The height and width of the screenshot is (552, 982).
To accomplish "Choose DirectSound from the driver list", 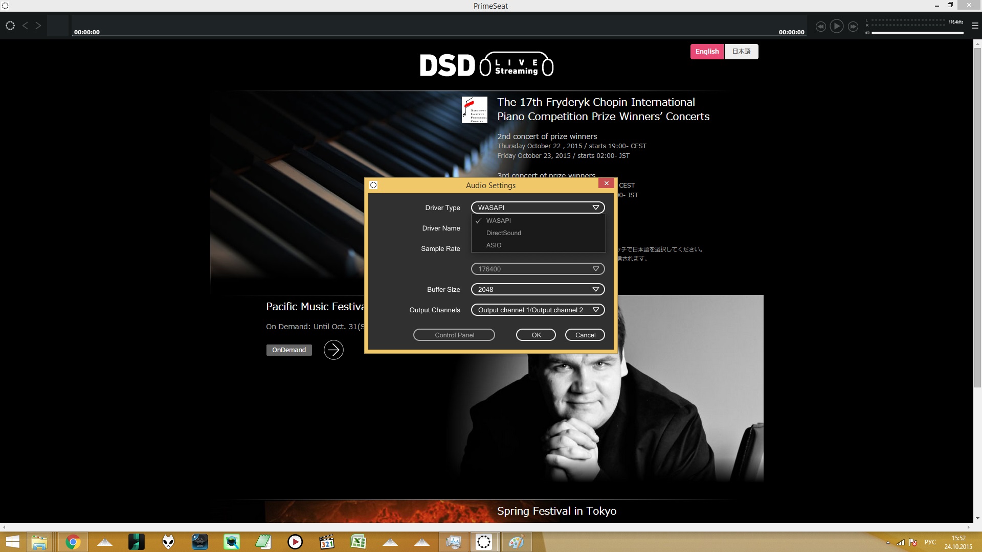I will click(538, 233).
